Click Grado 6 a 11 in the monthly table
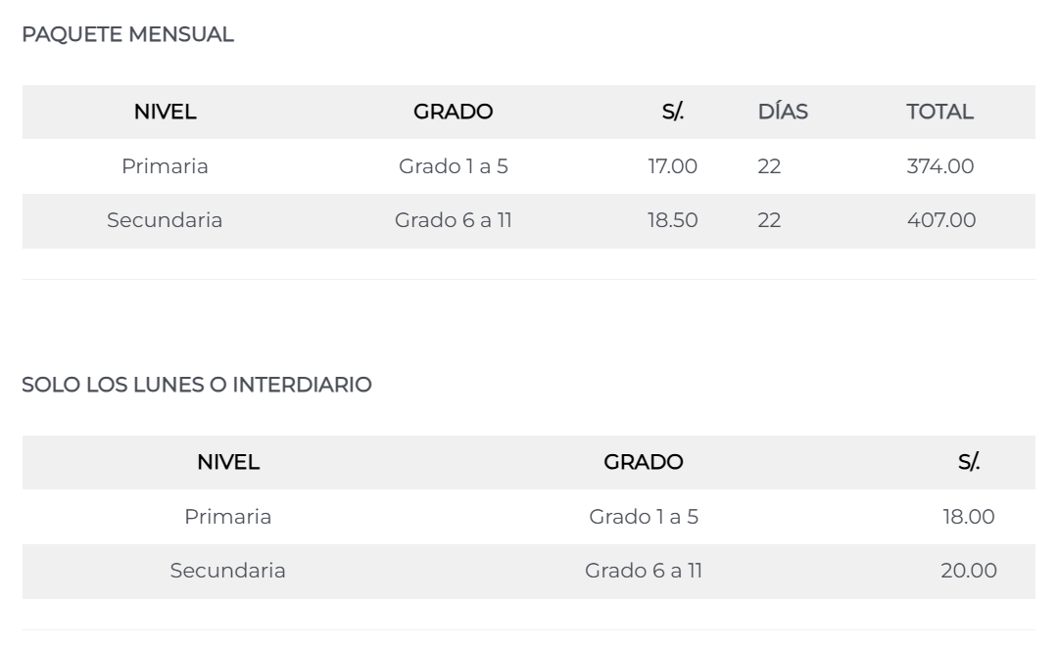This screenshot has width=1058, height=646. pos(453,220)
